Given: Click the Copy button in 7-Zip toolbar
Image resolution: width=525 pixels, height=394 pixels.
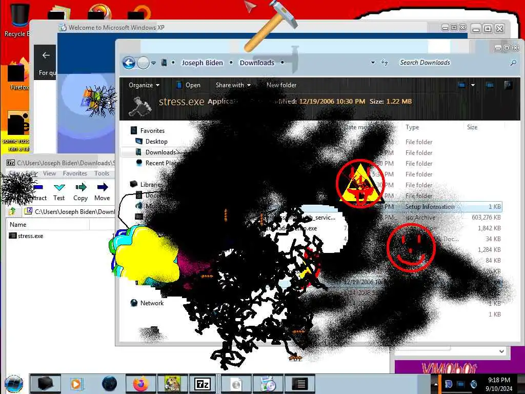Looking at the screenshot, I should (x=80, y=192).
